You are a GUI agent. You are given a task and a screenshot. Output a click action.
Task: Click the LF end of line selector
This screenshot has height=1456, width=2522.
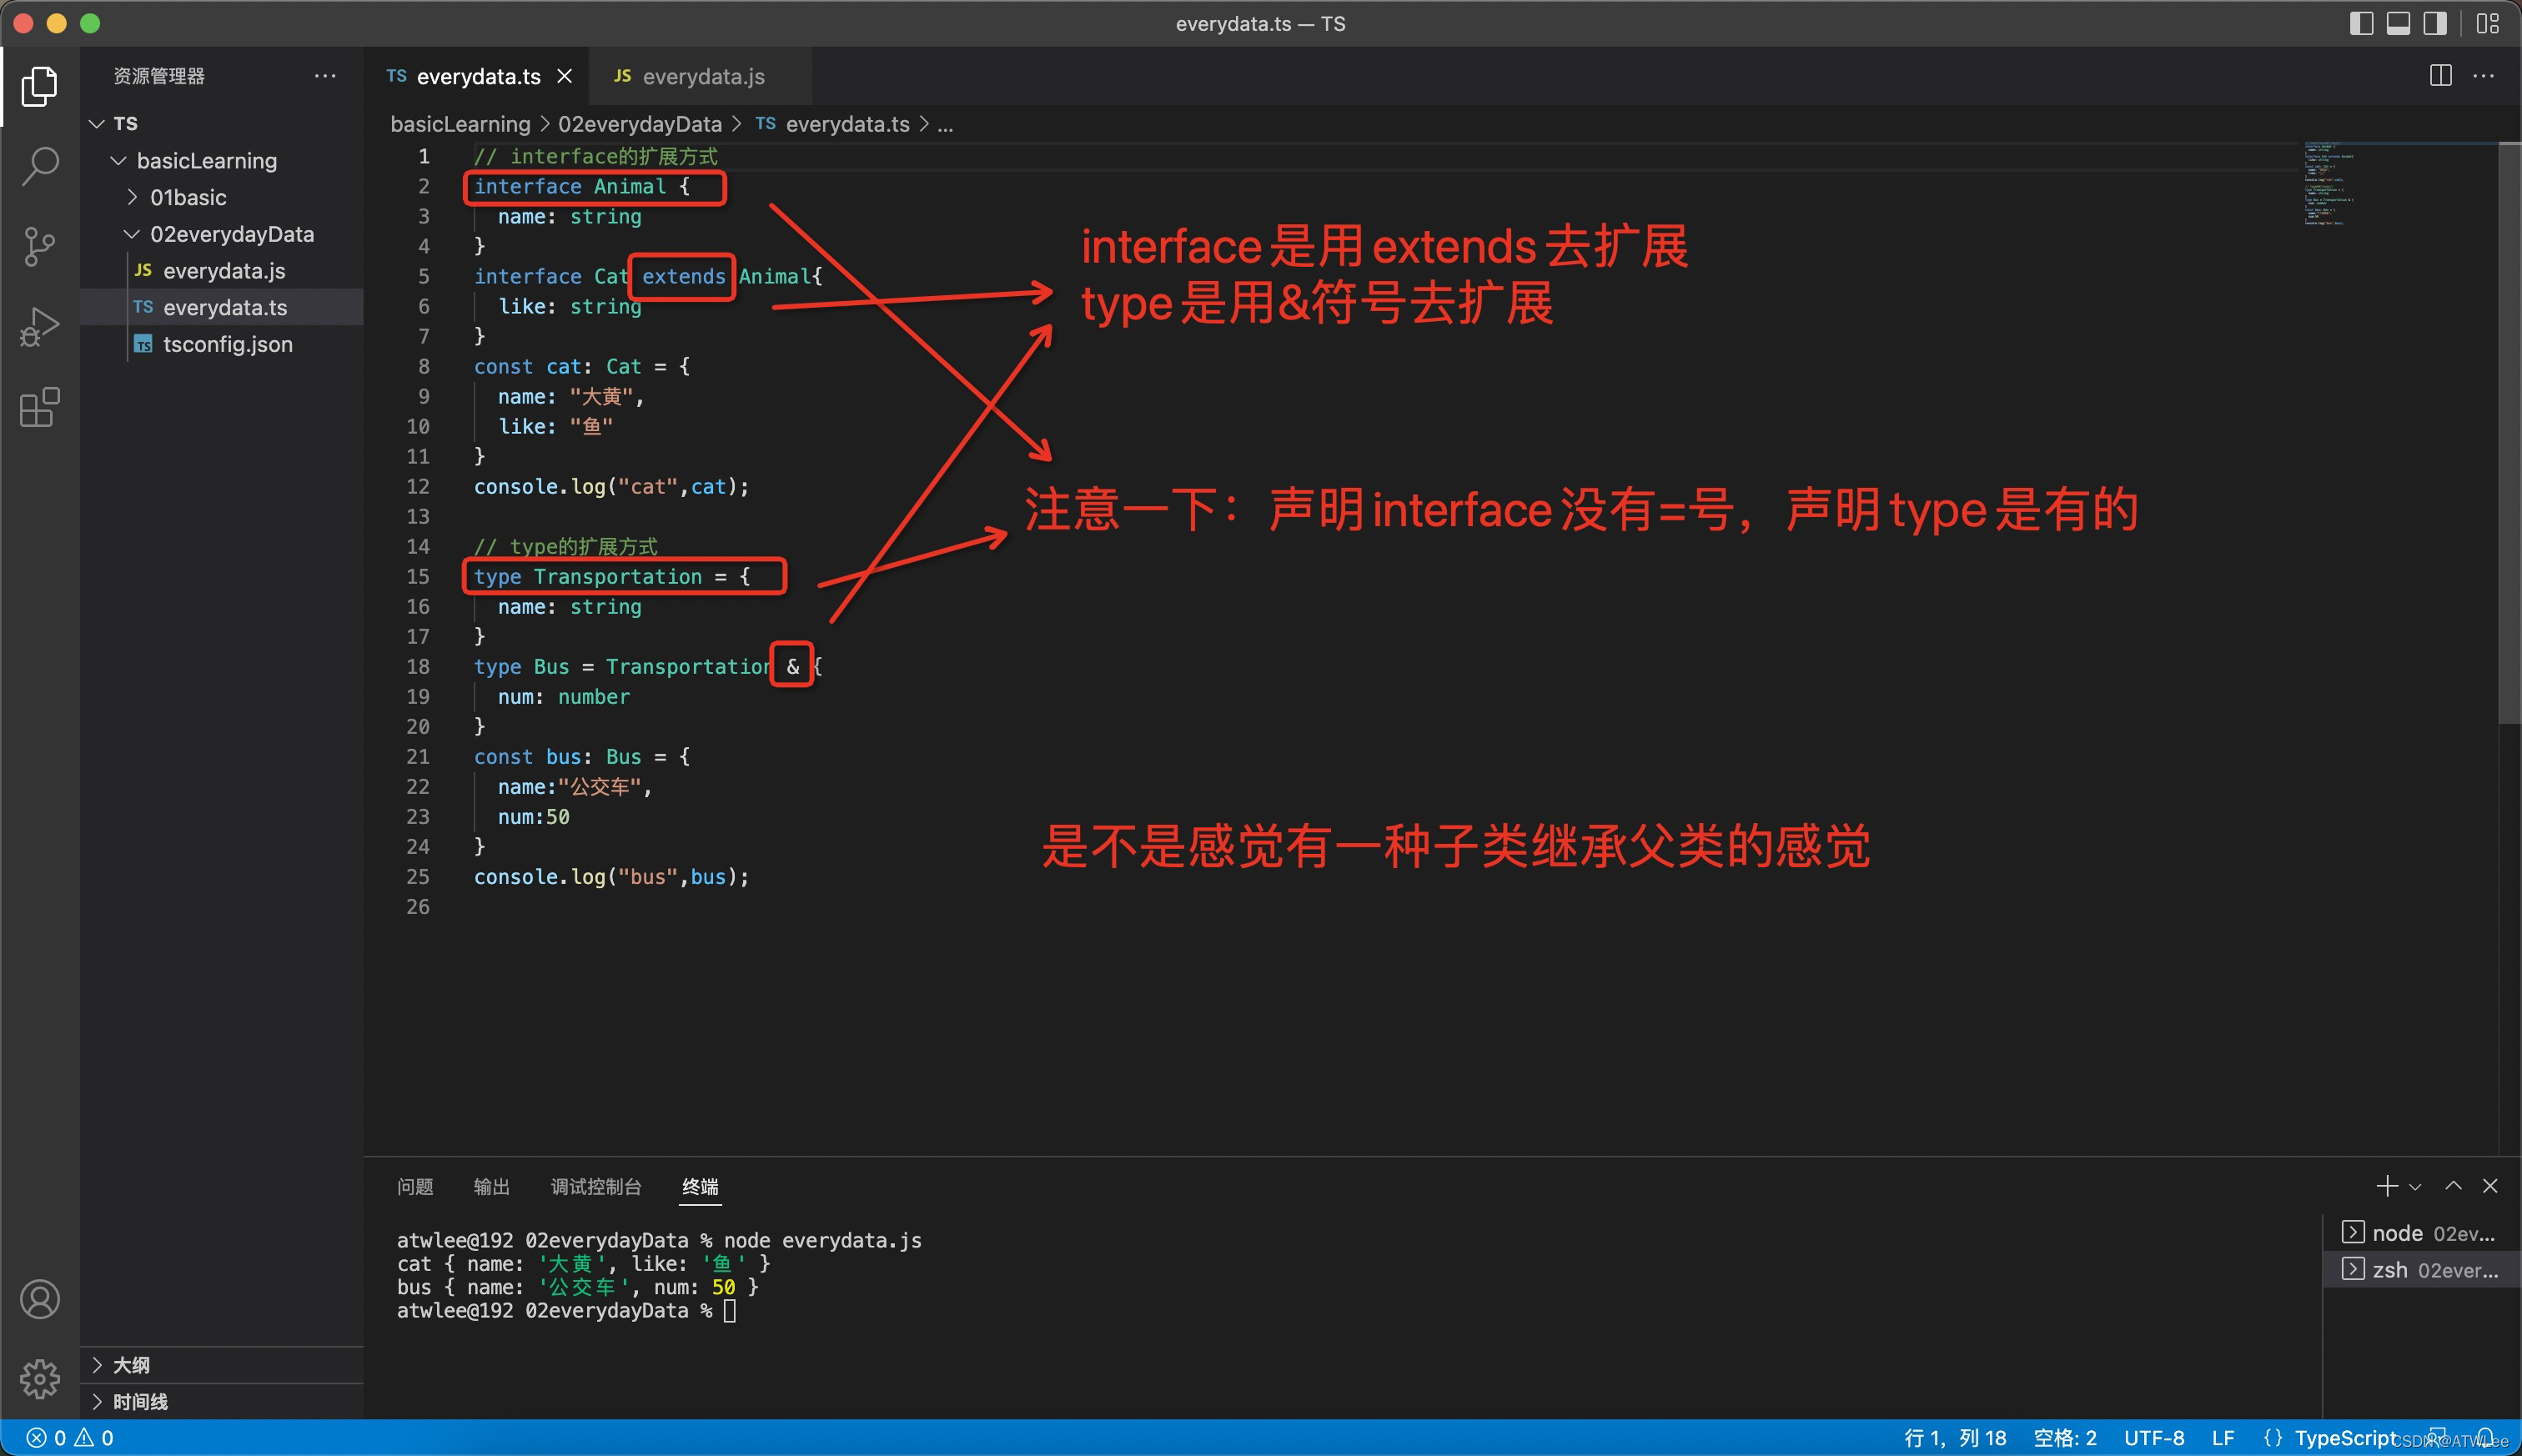(x=2223, y=1438)
